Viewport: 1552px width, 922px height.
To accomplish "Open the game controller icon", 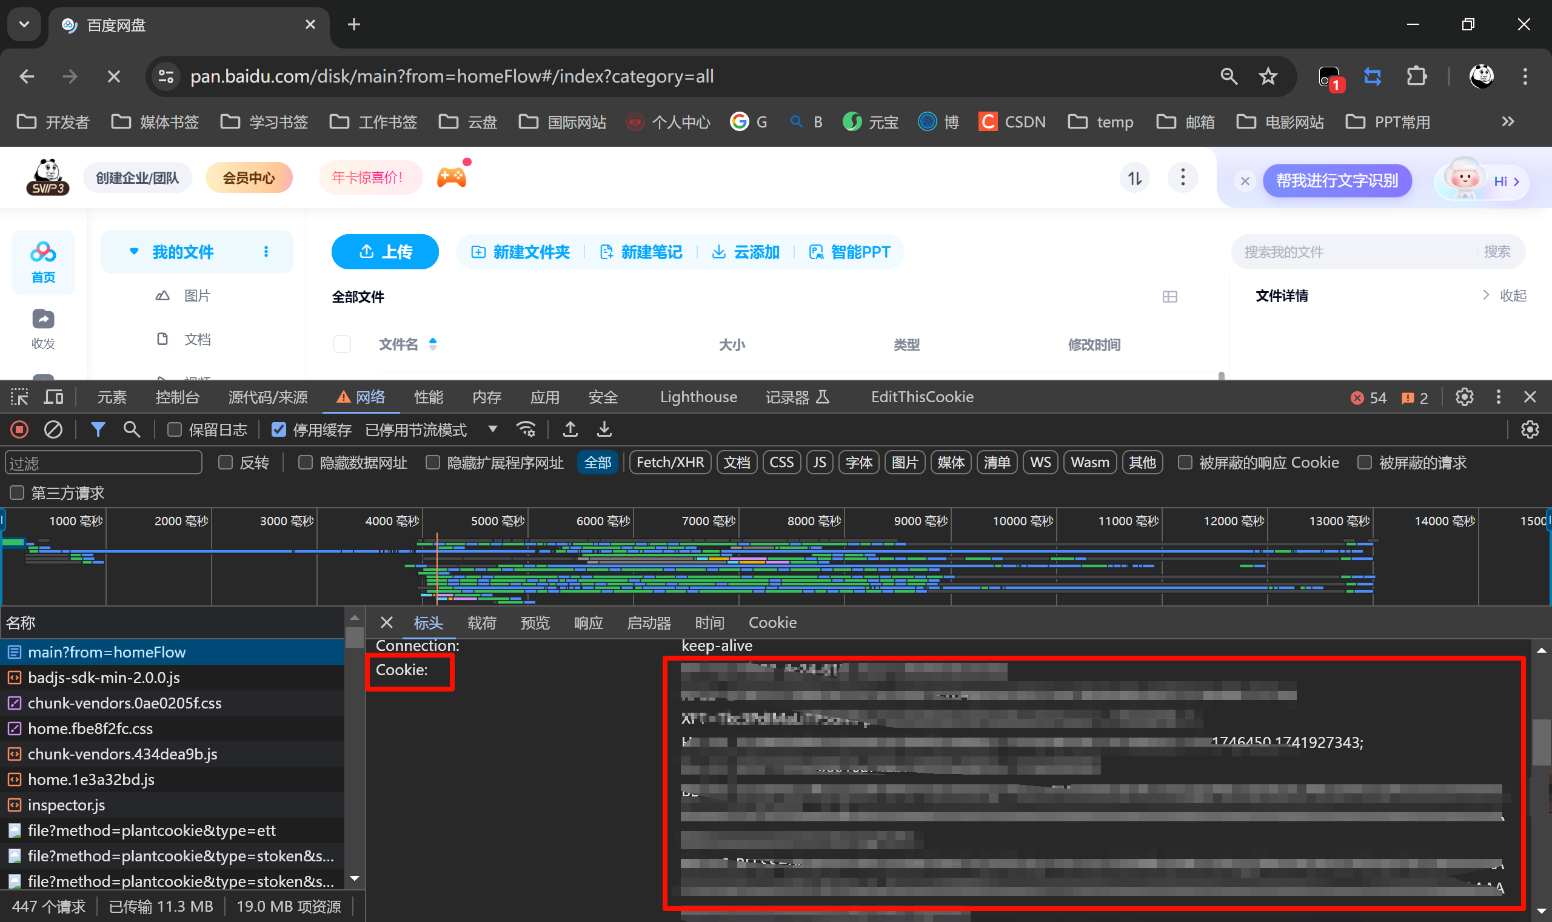I will click(451, 178).
